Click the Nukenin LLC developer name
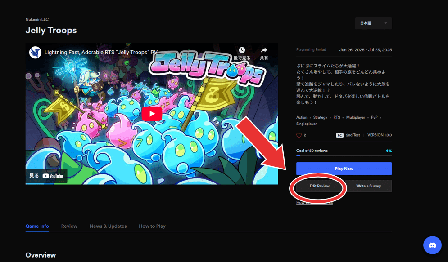Image resolution: width=448 pixels, height=262 pixels. point(37,19)
